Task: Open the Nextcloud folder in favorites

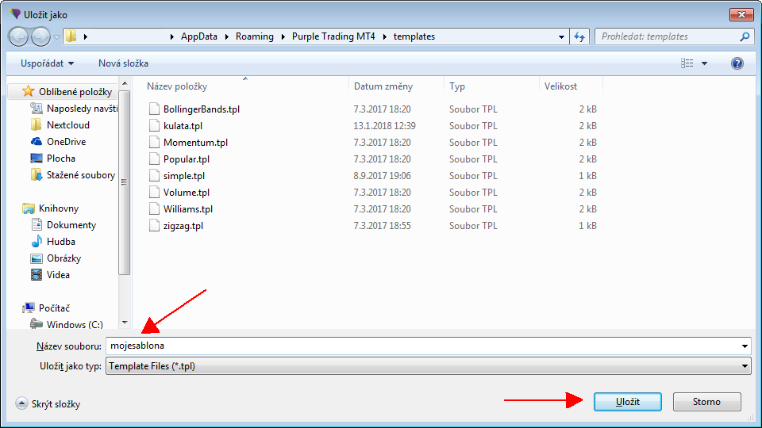Action: pos(60,125)
